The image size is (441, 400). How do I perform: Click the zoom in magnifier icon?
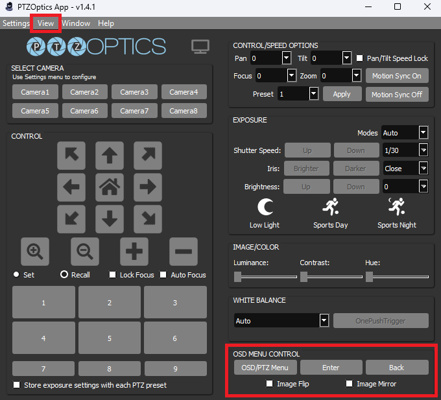pyautogui.click(x=35, y=250)
